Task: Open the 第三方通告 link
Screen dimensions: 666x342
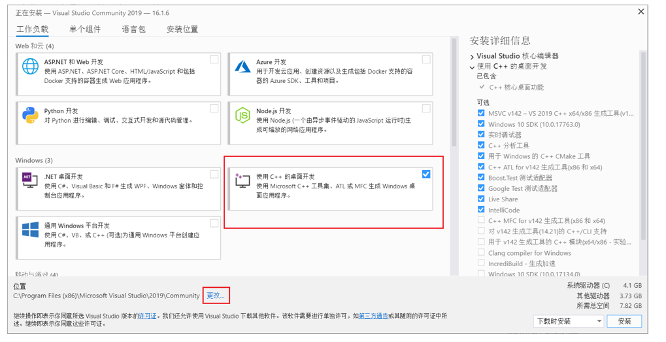Action: pyautogui.click(x=373, y=316)
